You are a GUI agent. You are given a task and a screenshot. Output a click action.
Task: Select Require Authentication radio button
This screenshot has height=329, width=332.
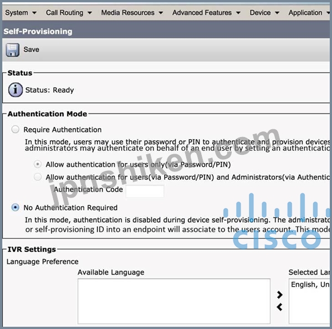click(x=16, y=129)
